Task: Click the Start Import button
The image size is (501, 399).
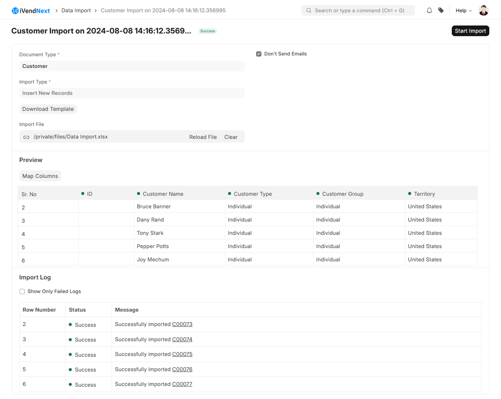Action: click(470, 31)
